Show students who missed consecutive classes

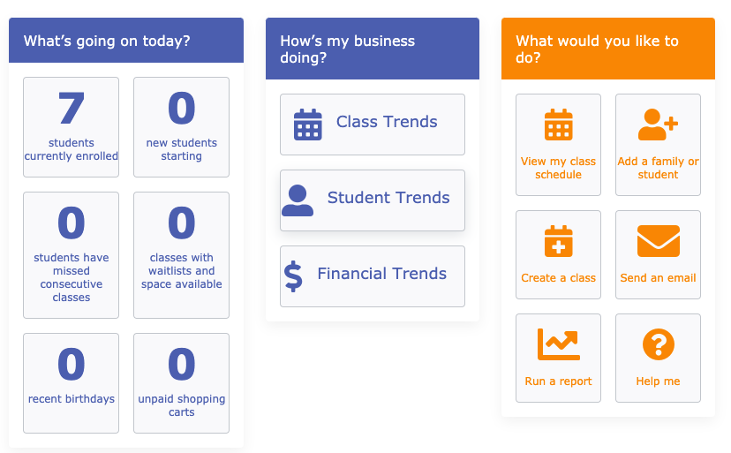tap(71, 254)
